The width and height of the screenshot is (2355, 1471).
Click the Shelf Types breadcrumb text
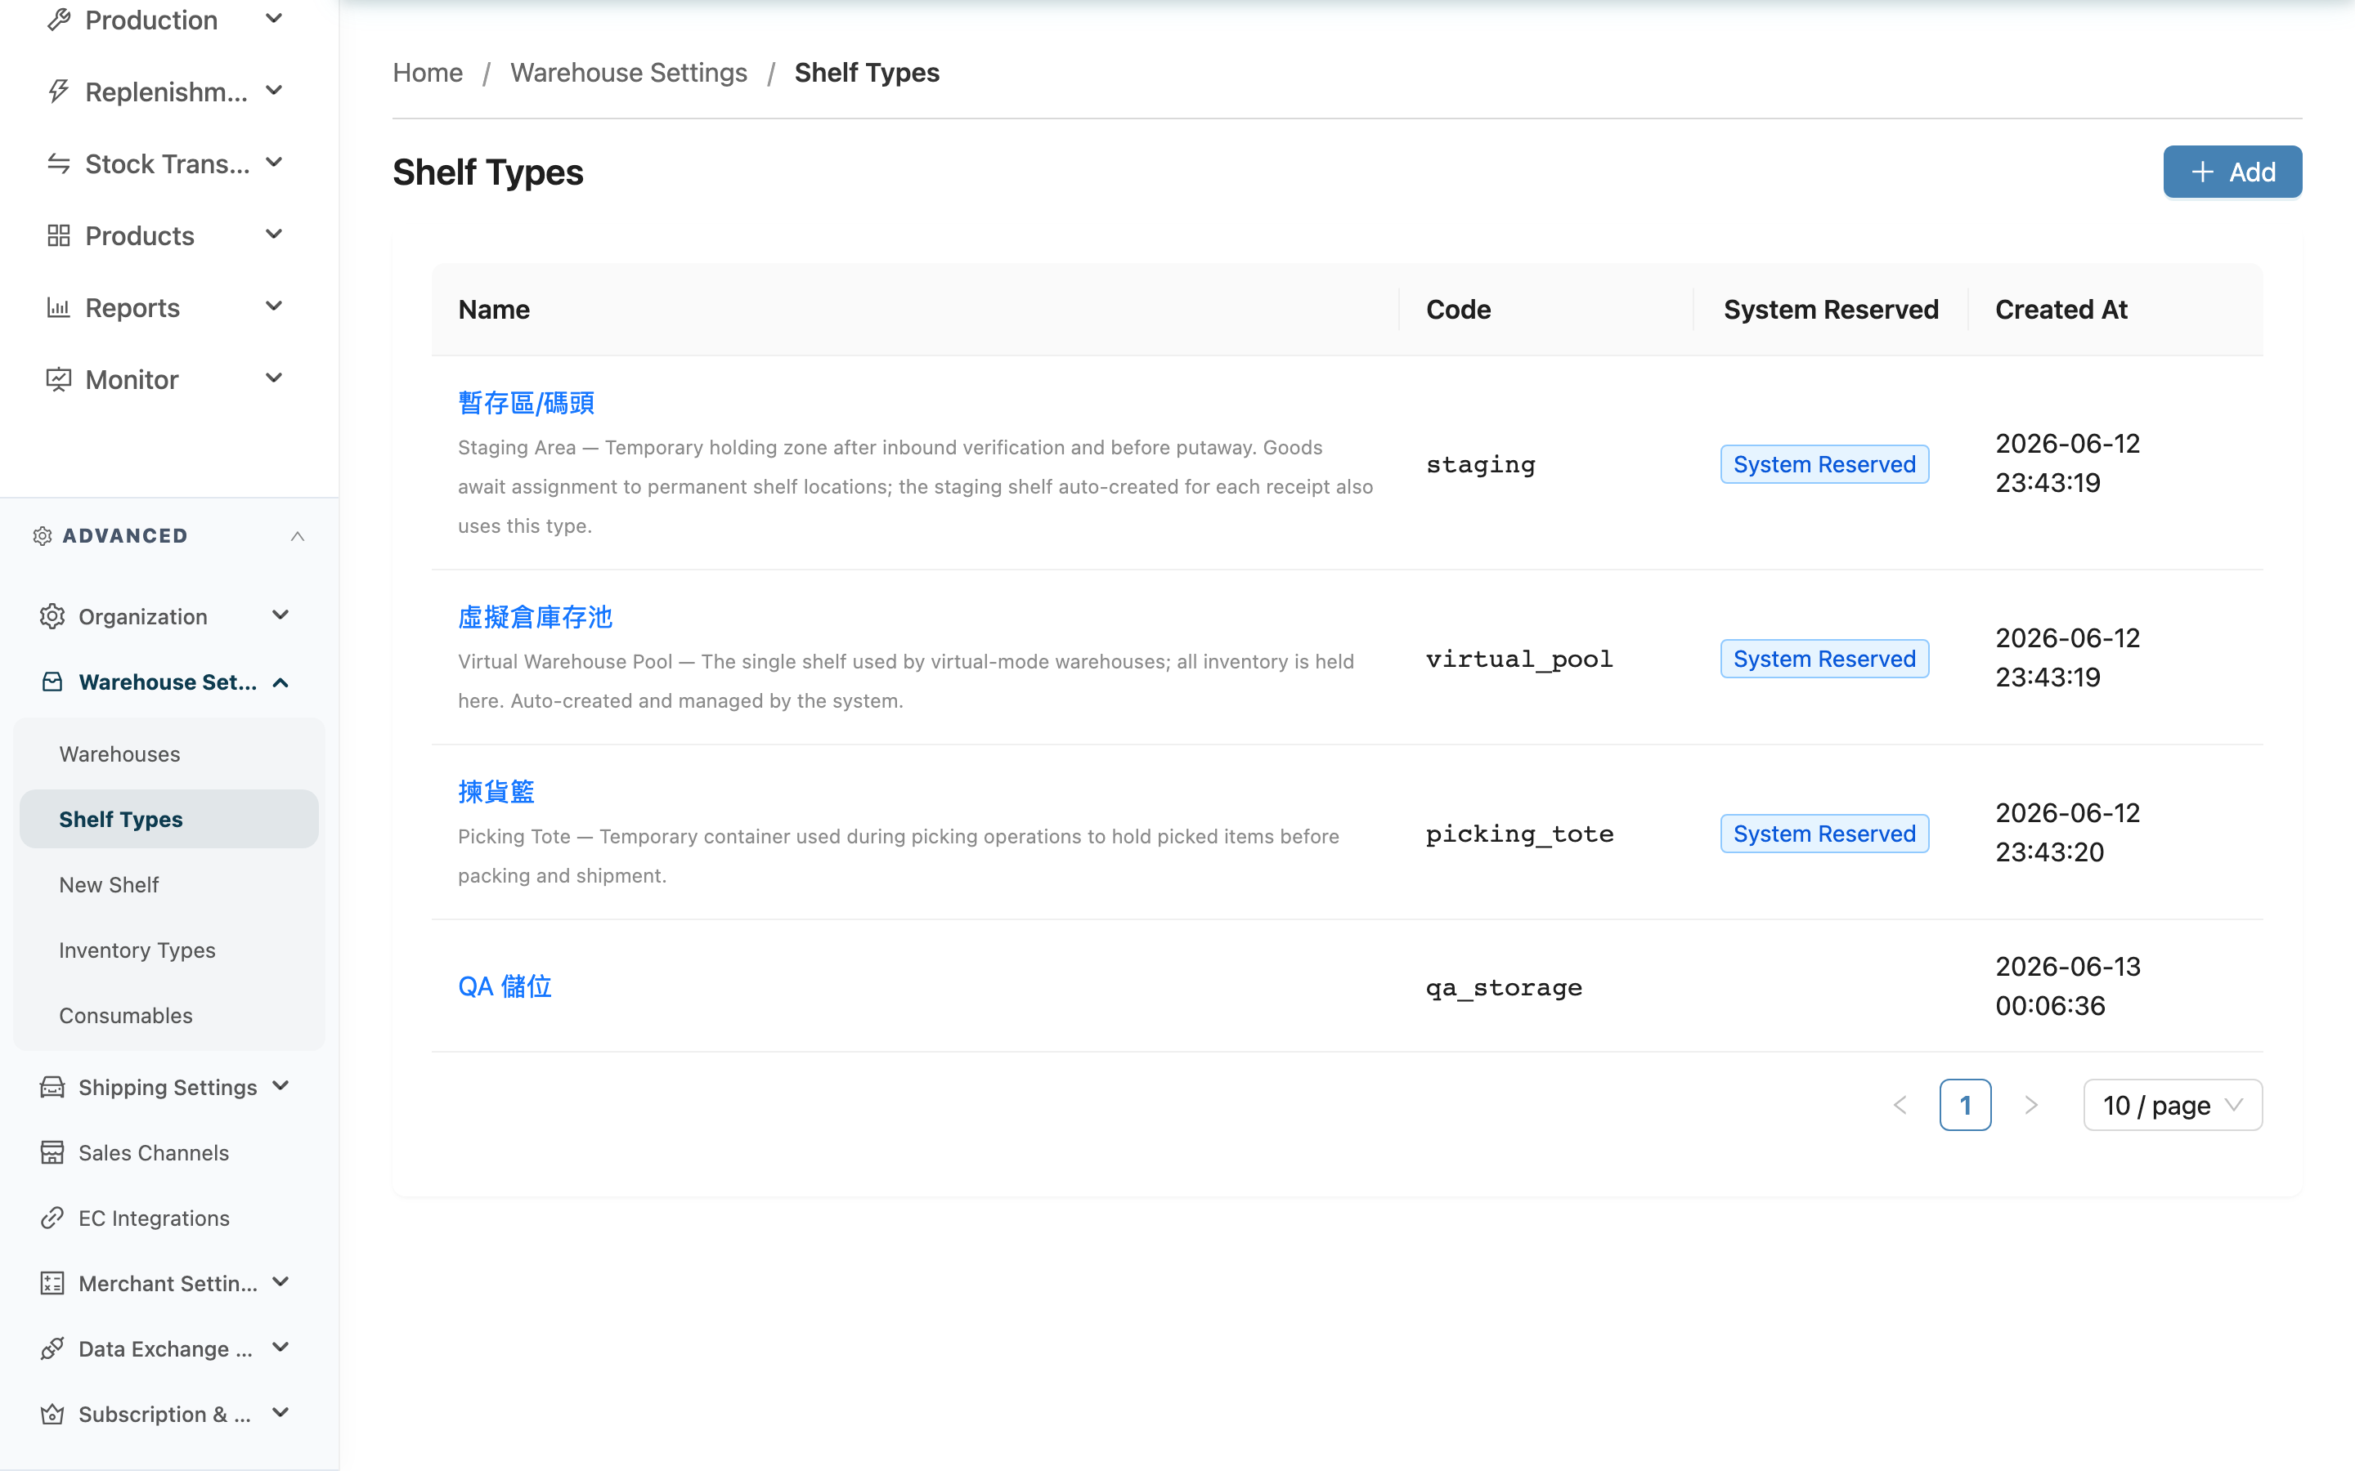(866, 73)
